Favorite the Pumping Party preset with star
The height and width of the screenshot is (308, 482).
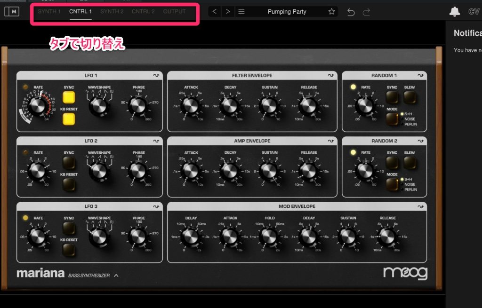tap(331, 12)
